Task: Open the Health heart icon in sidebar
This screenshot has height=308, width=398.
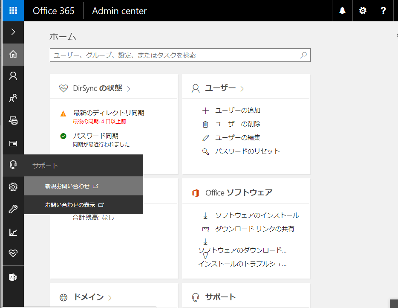Action: point(13,253)
